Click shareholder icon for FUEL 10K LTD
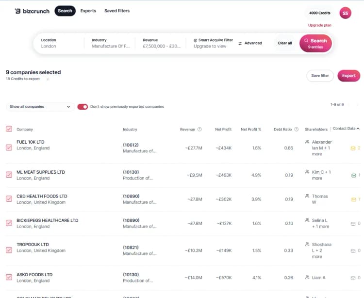Image resolution: width=364 pixels, height=298 pixels. [x=307, y=142]
